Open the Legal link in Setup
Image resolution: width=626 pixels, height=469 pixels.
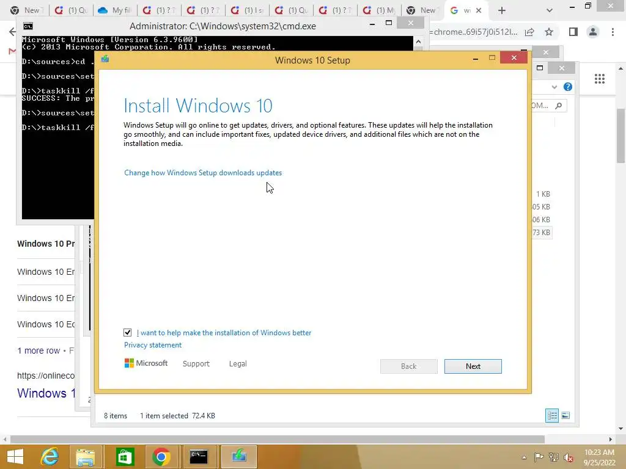coord(238,364)
